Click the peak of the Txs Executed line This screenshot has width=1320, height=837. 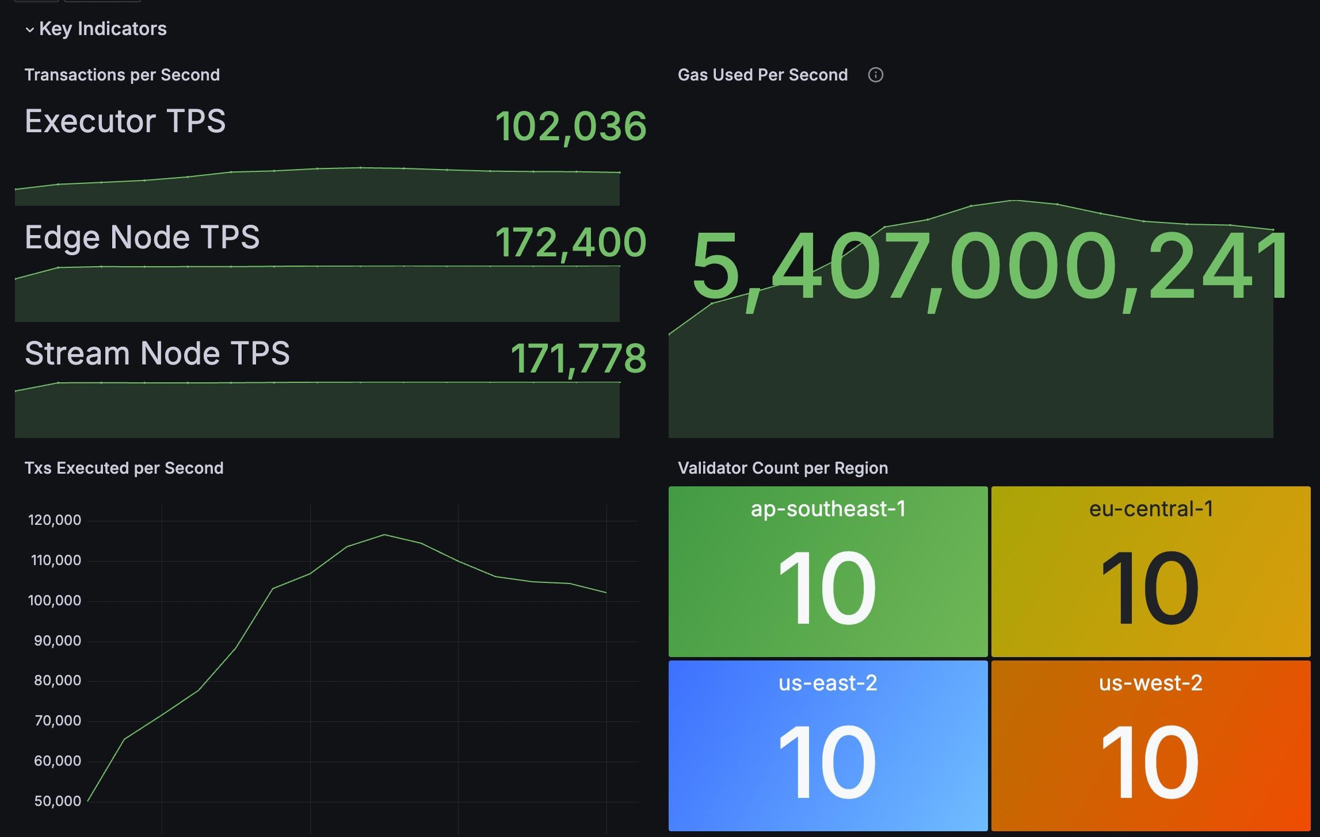point(384,535)
